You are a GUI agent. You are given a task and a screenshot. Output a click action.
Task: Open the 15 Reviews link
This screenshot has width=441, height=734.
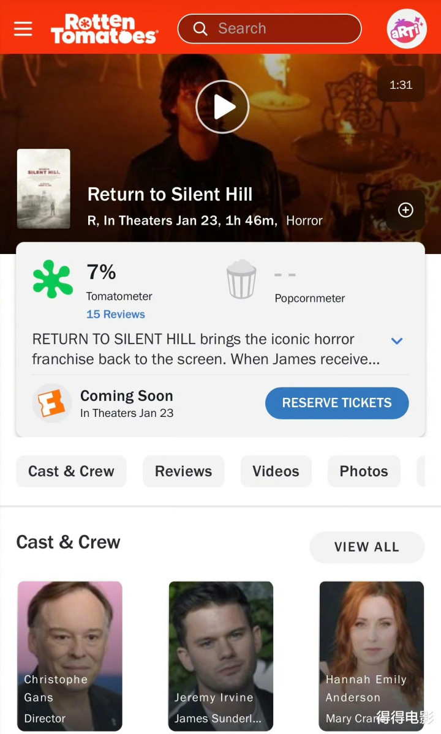[116, 314]
